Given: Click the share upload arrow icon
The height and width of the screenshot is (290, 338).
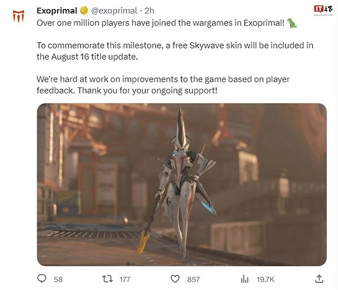Looking at the screenshot, I should click(x=319, y=279).
